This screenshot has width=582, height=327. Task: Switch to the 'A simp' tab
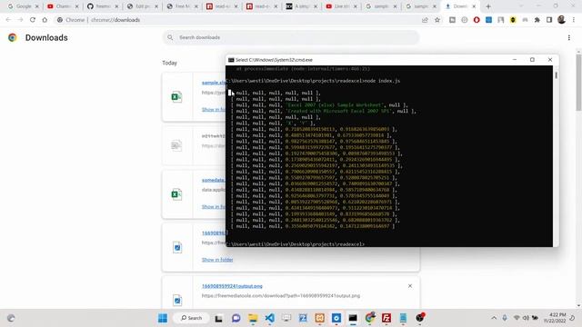(300, 6)
